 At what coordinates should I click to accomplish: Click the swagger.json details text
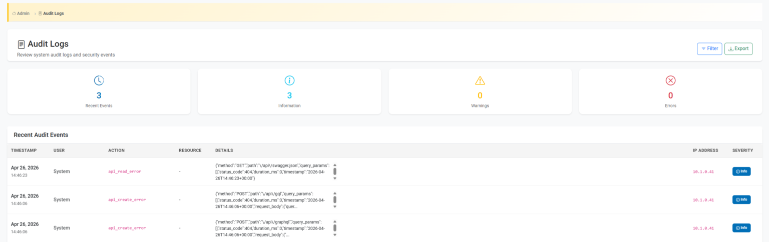pos(272,171)
